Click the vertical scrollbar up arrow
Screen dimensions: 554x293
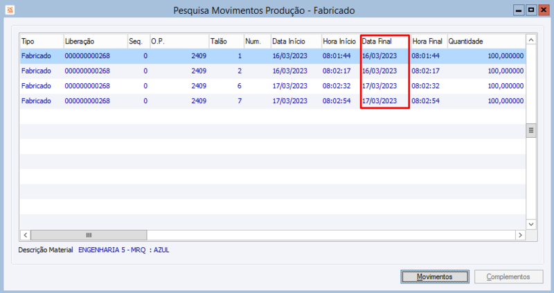[531, 40]
